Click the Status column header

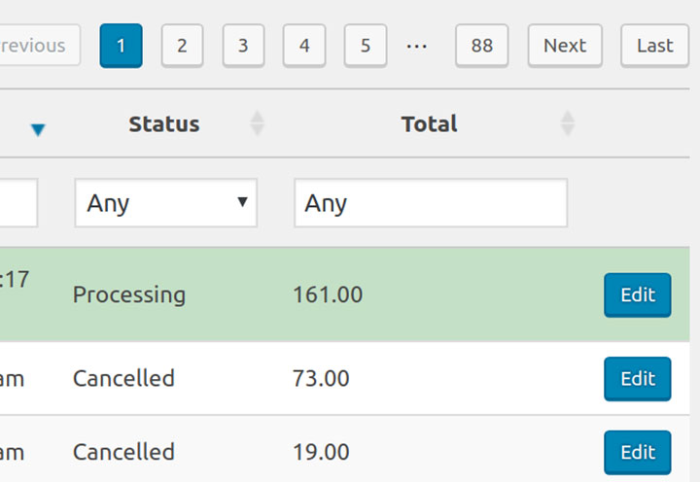164,124
